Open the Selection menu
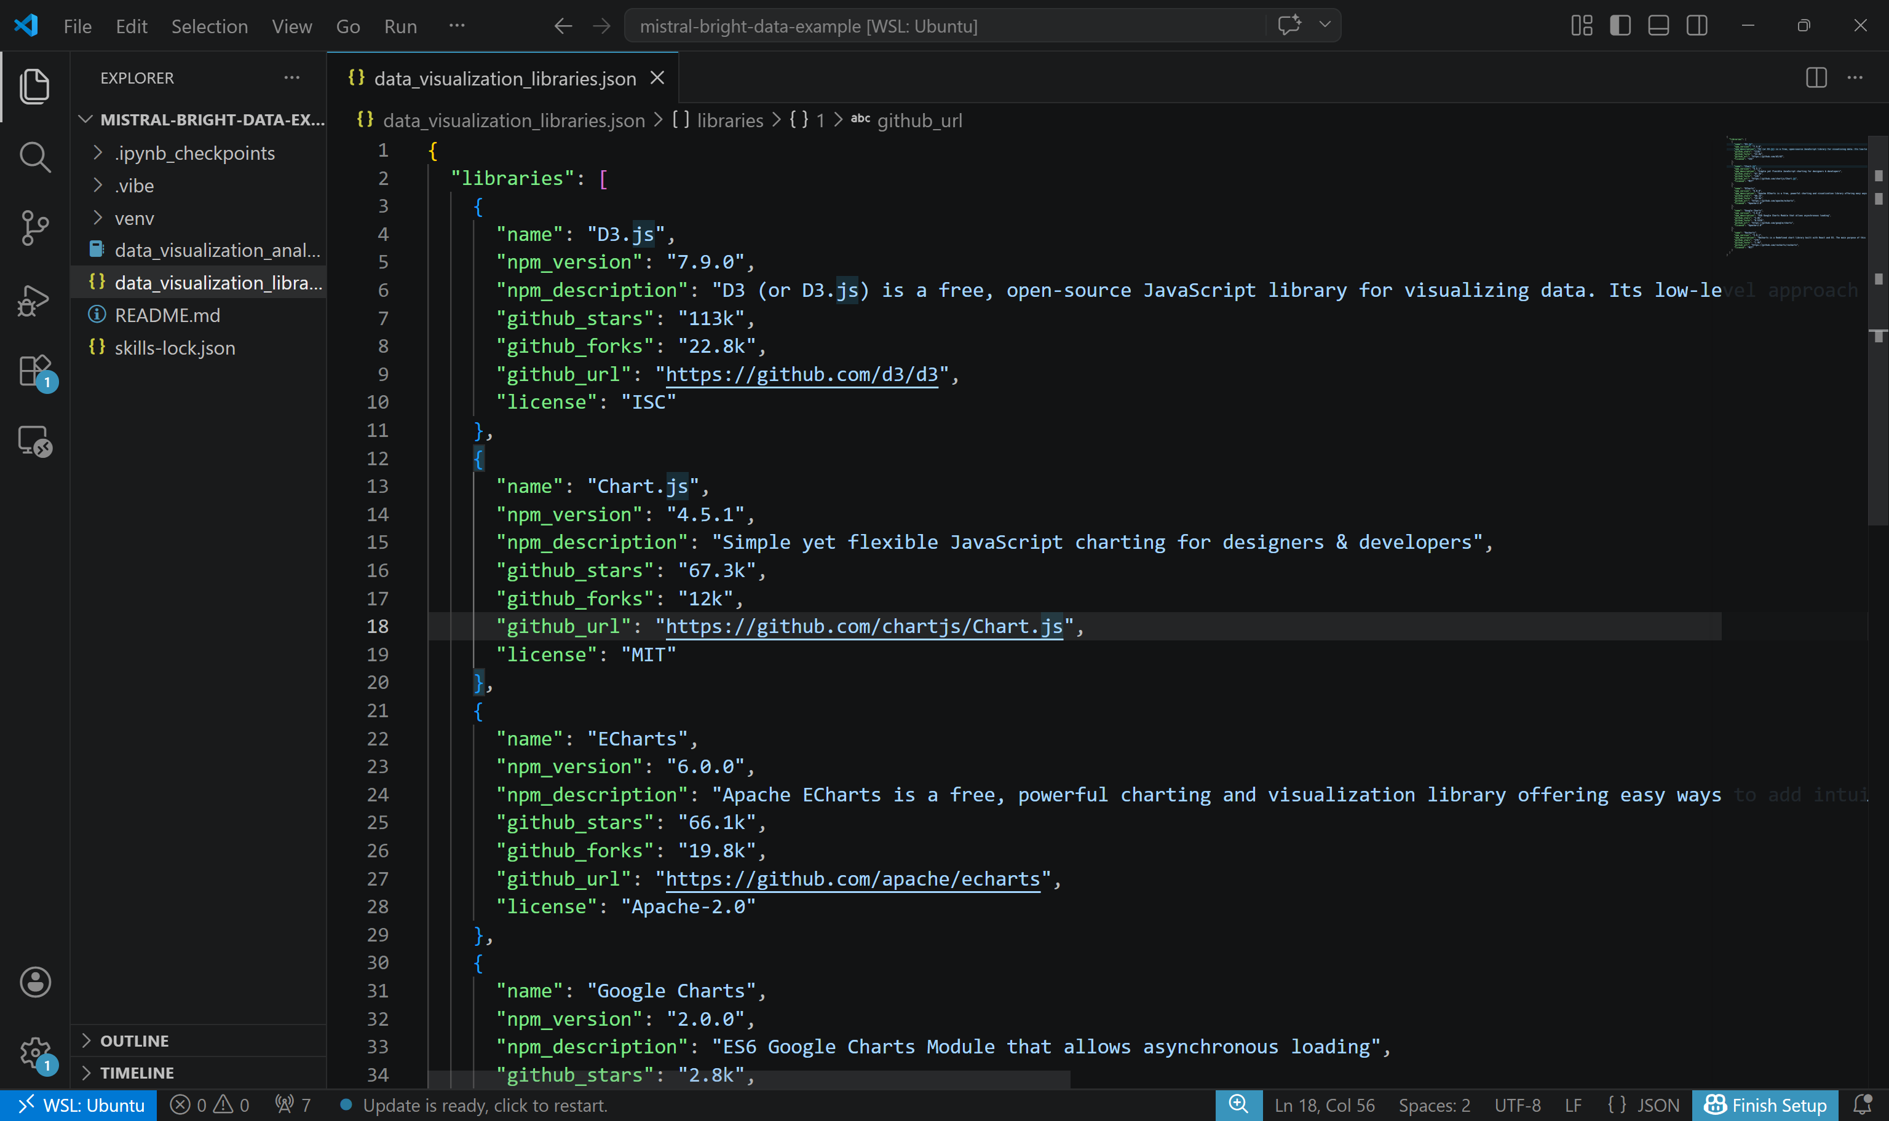The height and width of the screenshot is (1121, 1889). pyautogui.click(x=209, y=26)
